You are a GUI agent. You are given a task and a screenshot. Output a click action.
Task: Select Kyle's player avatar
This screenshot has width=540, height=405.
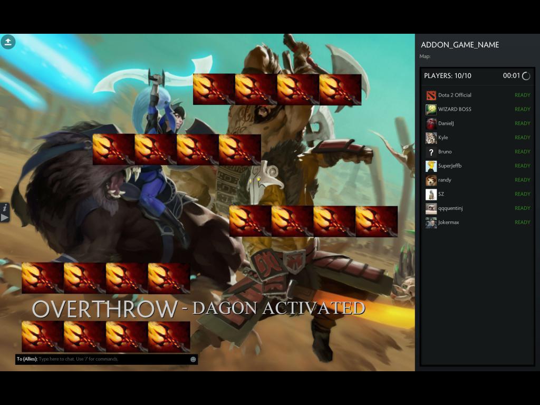(x=431, y=138)
